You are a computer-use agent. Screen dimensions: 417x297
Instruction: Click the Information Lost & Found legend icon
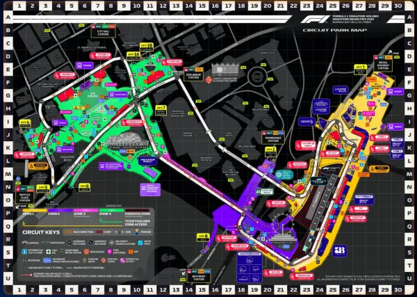point(25,252)
